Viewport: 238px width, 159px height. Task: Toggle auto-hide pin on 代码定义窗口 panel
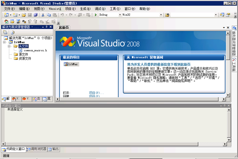225,105
